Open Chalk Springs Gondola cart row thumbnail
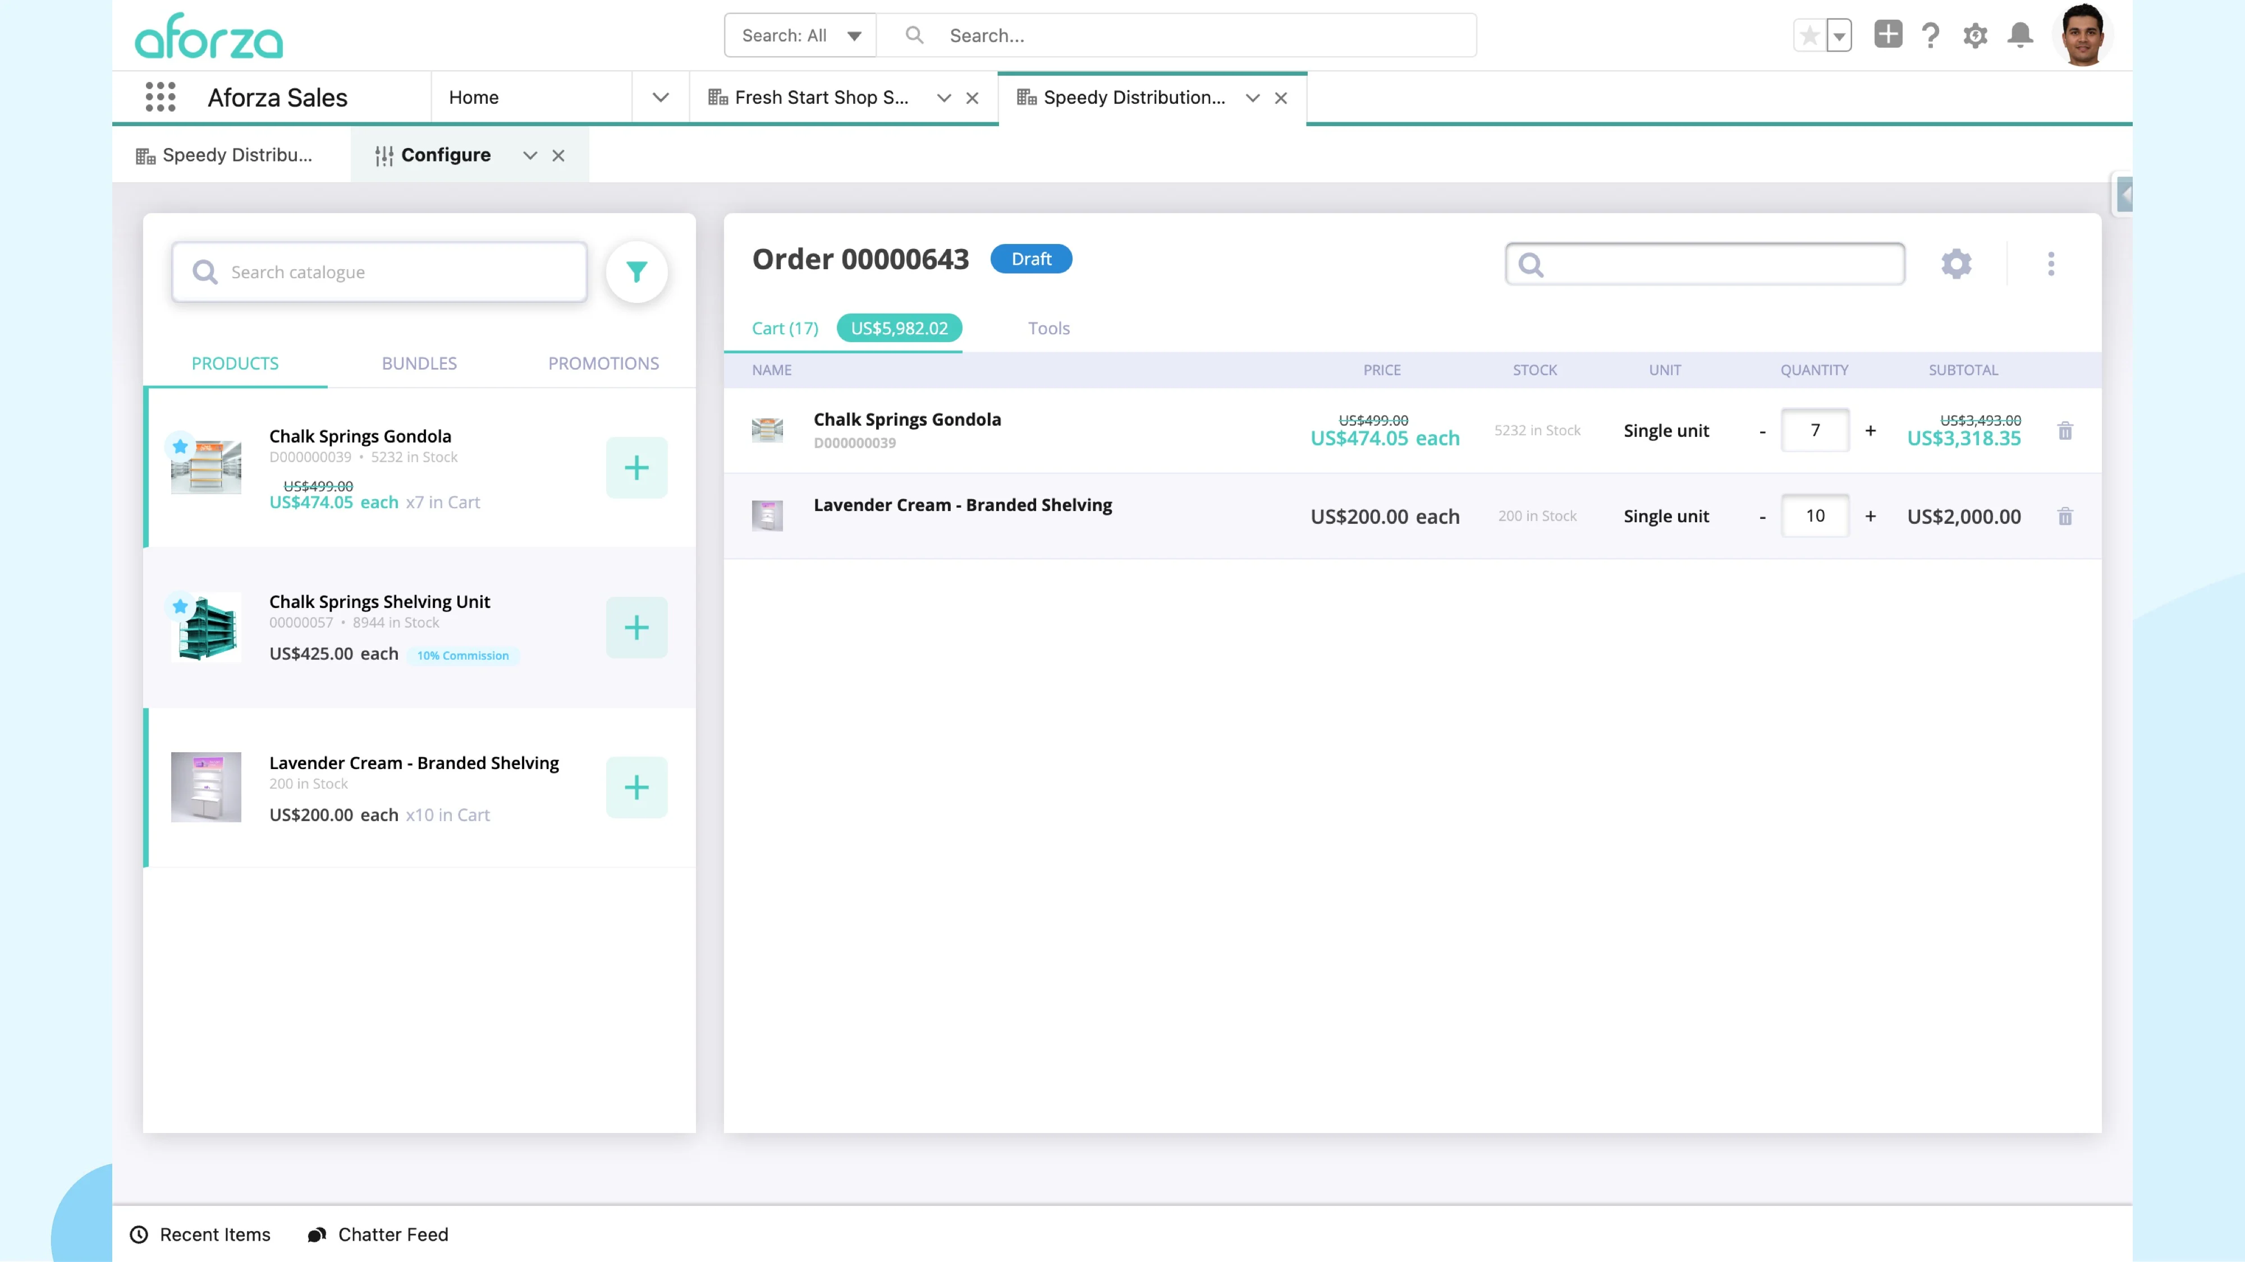2245x1262 pixels. (x=767, y=430)
